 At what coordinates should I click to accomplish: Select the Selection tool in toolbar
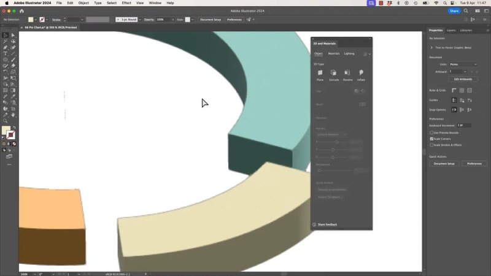click(6, 35)
